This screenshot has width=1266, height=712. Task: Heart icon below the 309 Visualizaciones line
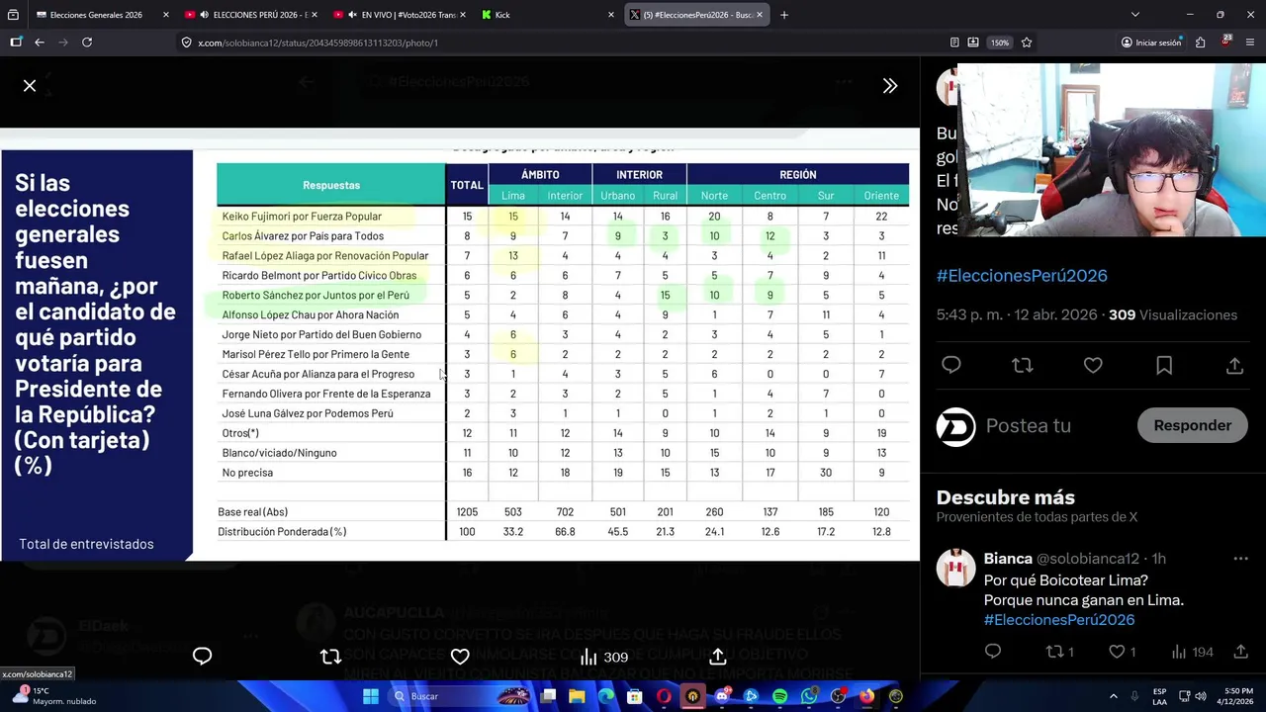coord(1093,366)
